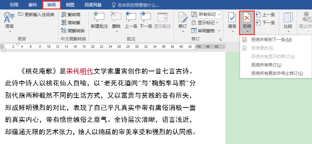Click the deleted text 宋代 in document

[73, 71]
